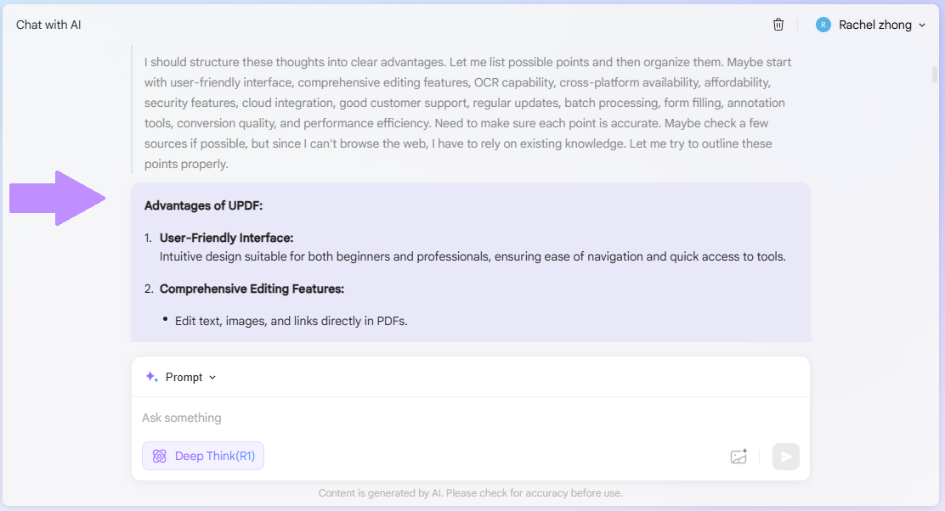Toggle Deep Think(R1) mode
Viewport: 945px width, 511px height.
pos(203,456)
